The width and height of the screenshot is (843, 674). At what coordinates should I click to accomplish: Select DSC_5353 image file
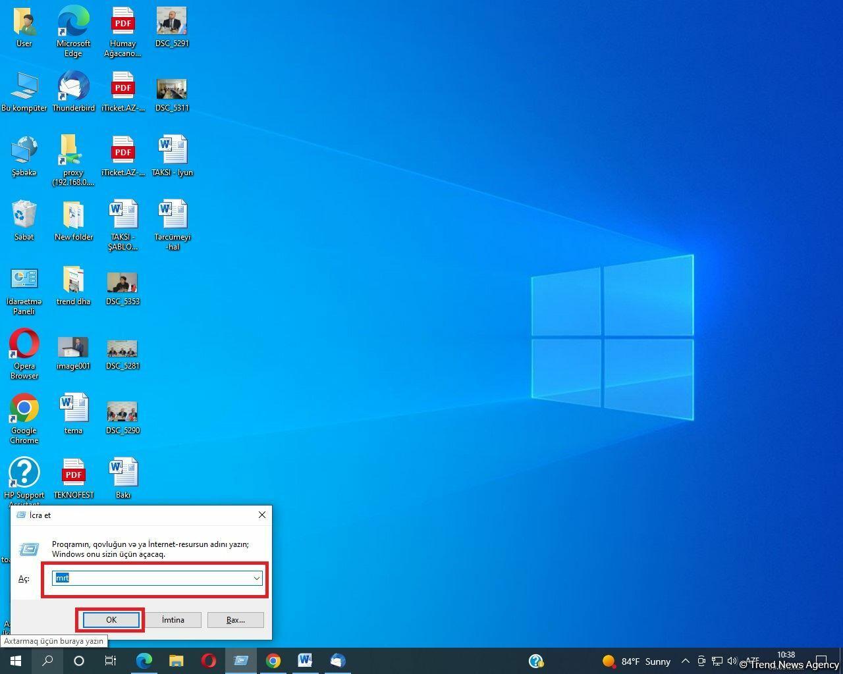point(122,290)
